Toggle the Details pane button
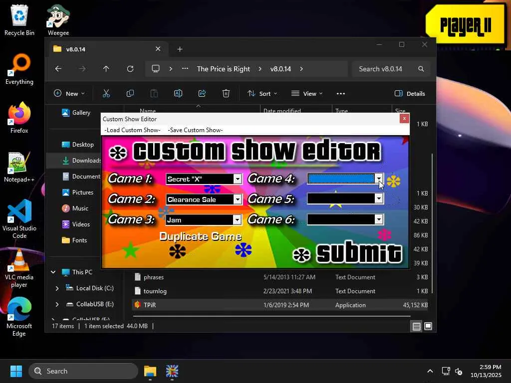This screenshot has height=383, width=511. pos(410,93)
